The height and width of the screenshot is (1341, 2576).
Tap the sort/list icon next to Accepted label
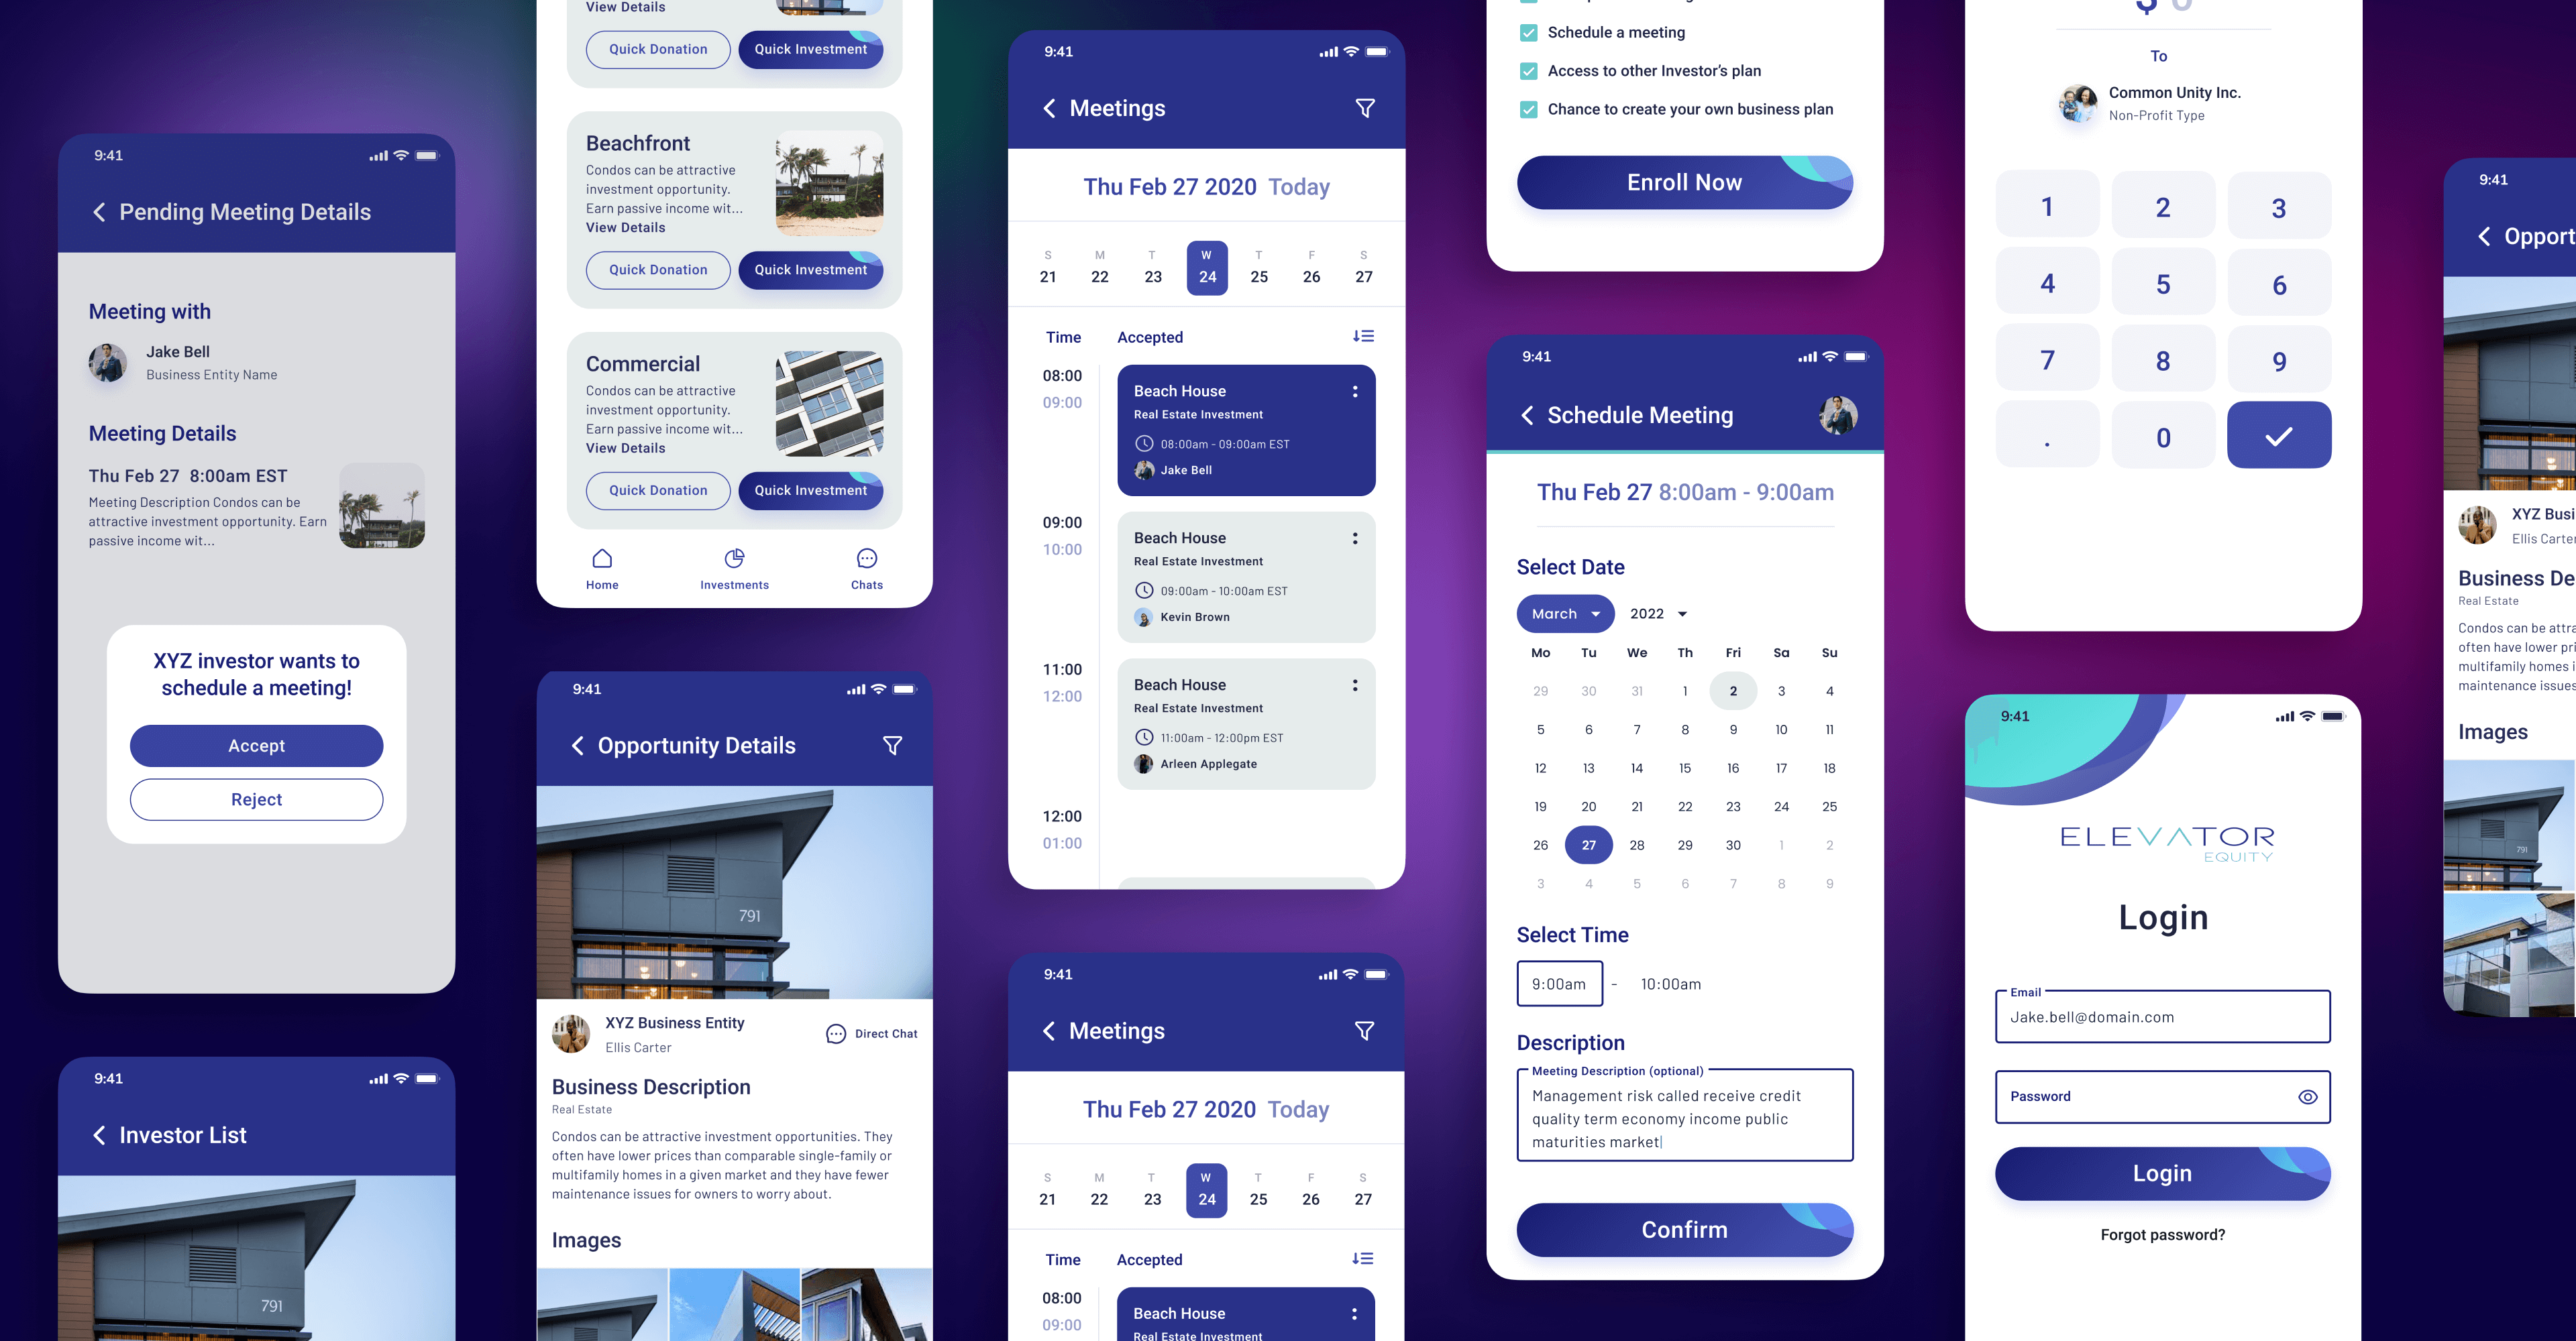click(1363, 335)
